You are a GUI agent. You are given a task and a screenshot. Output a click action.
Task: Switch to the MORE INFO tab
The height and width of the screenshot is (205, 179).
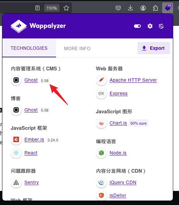pos(77,48)
